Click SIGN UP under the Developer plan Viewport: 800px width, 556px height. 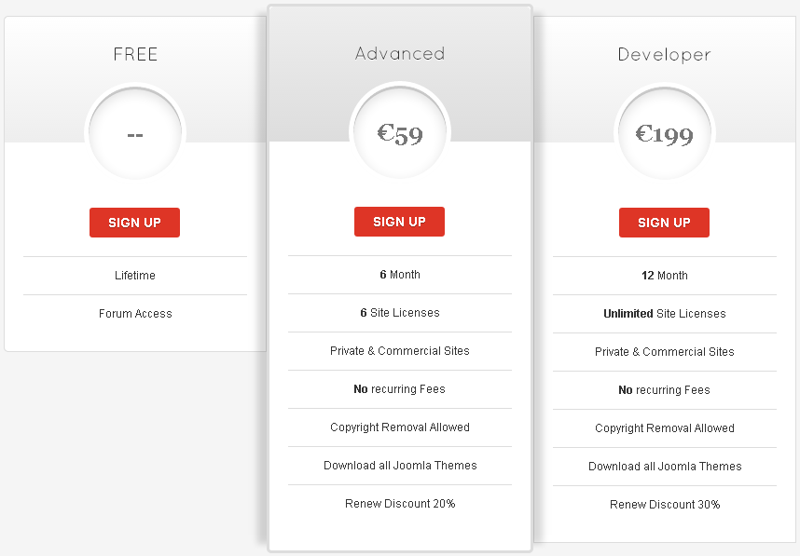(664, 223)
